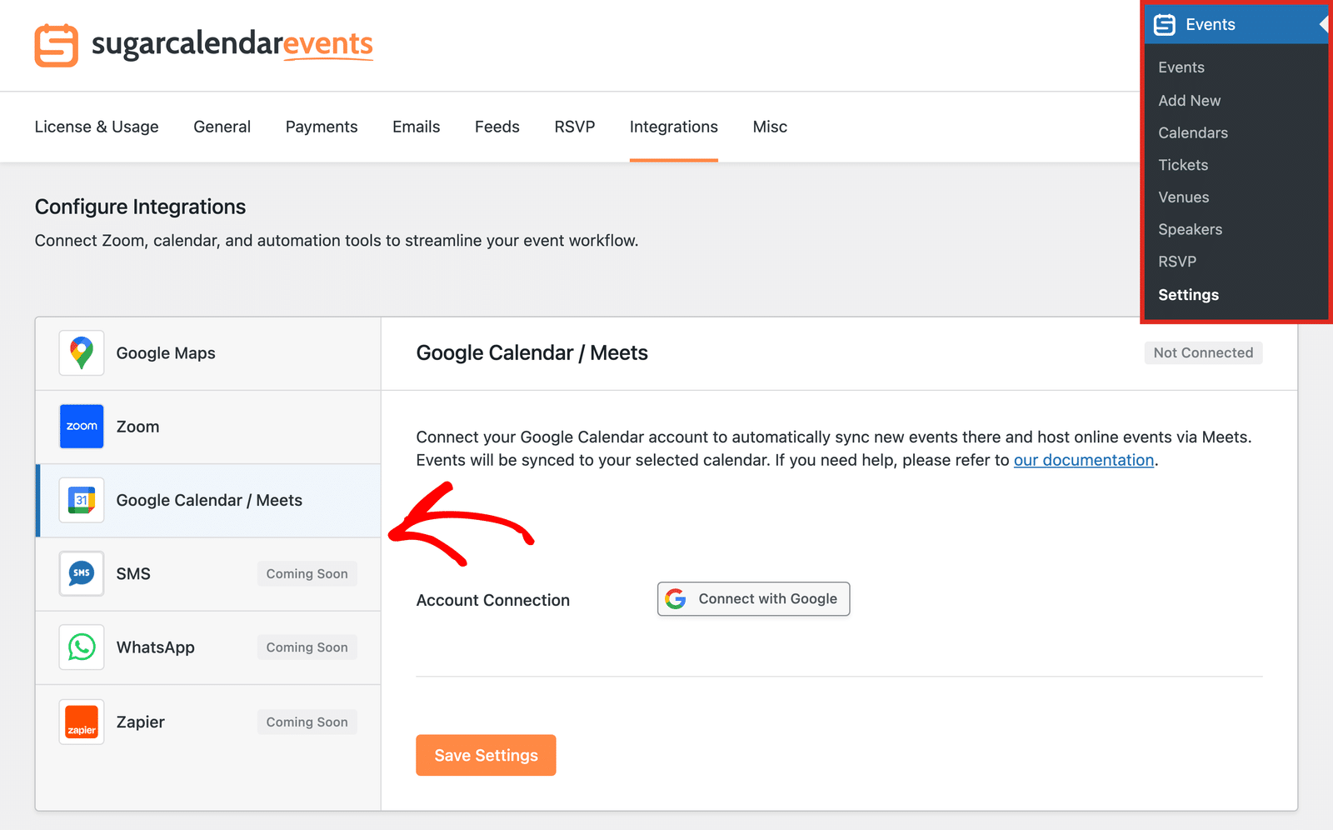Click Connect with Google button
Viewport: 1333px width, 830px height.
point(754,599)
